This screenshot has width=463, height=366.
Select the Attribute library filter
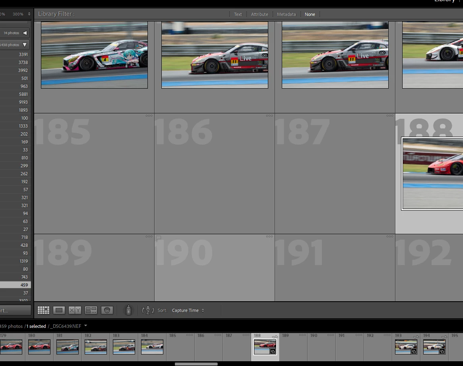(260, 14)
